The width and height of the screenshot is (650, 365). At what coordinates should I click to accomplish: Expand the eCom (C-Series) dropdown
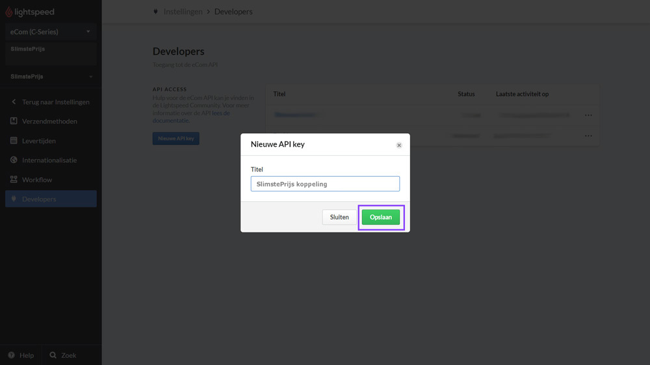(x=88, y=32)
